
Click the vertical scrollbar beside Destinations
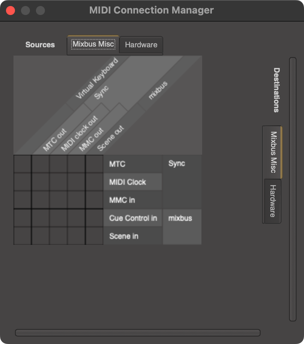pyautogui.click(x=293, y=189)
